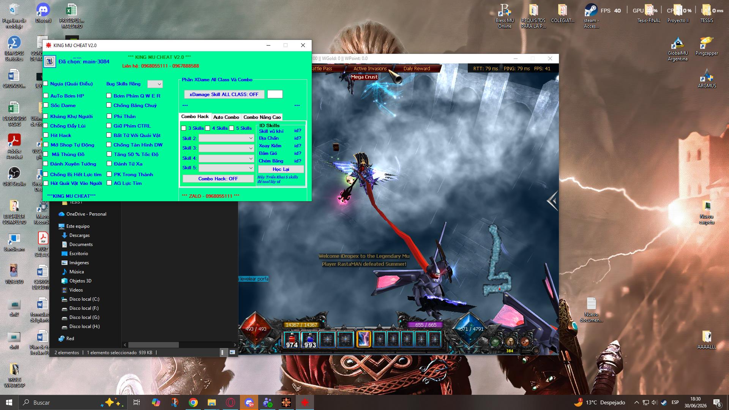Image resolution: width=729 pixels, height=410 pixels.
Task: Select OneDrive - Personal in navigation tree
Action: [x=86, y=214]
